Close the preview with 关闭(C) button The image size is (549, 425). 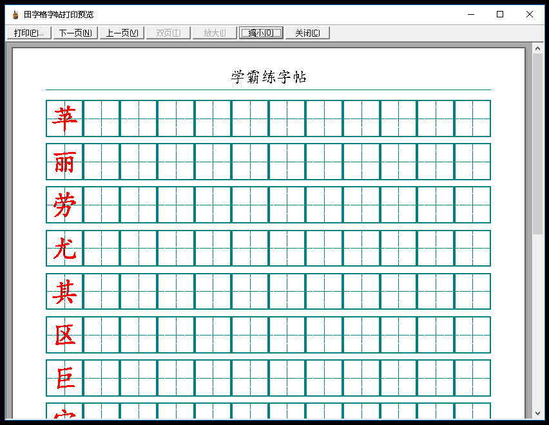(x=307, y=33)
